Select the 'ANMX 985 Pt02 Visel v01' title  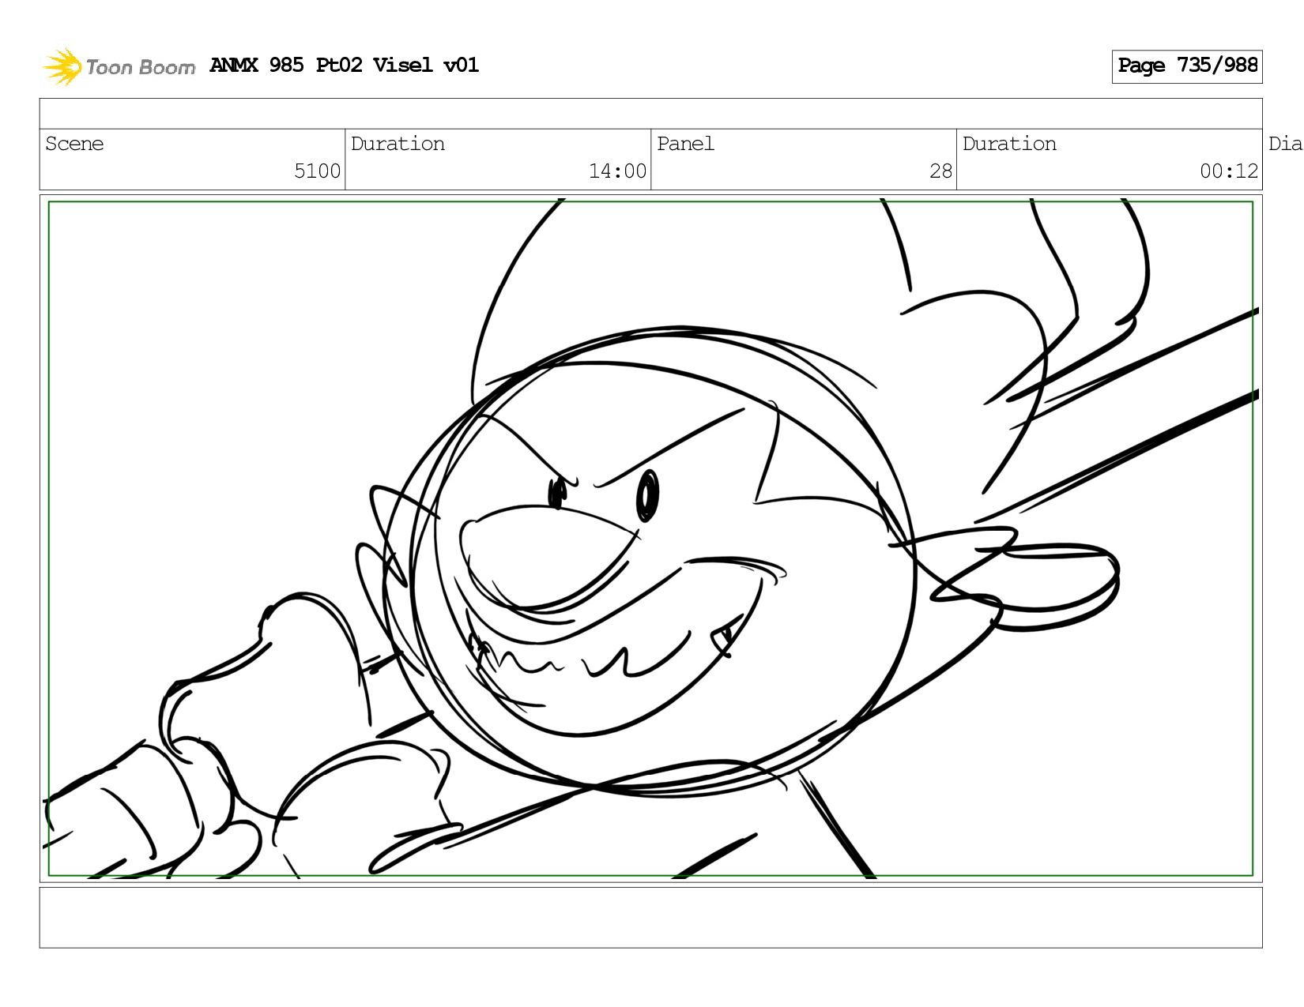[344, 65]
